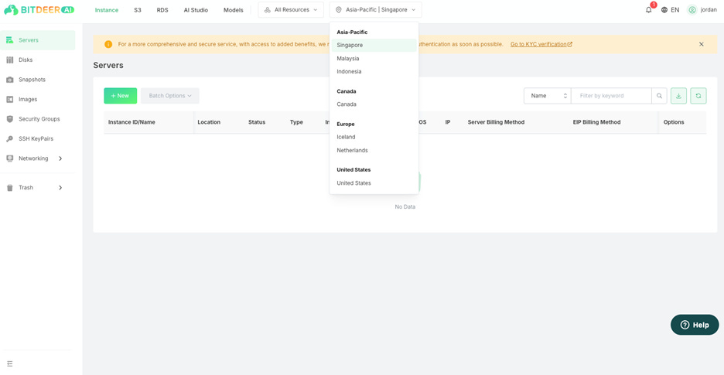Click Location column header
Screen dimensions: 724x375
click(209, 122)
